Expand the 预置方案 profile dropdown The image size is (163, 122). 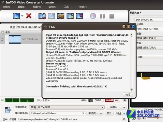pyautogui.click(x=67, y=107)
